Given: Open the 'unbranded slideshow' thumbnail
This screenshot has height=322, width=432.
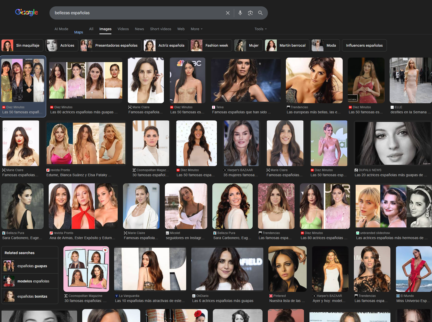Looking at the screenshot, I should pos(393,206).
